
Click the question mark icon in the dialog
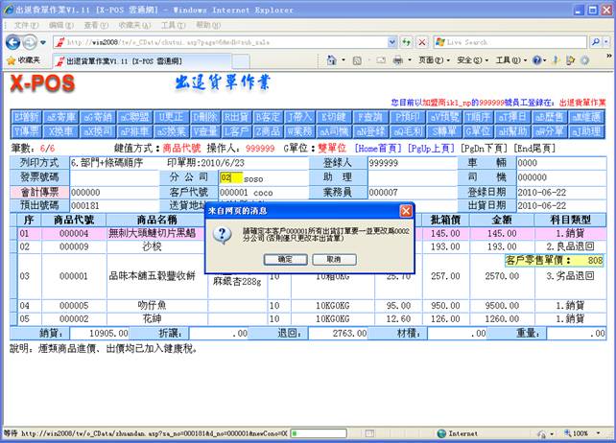coord(222,233)
